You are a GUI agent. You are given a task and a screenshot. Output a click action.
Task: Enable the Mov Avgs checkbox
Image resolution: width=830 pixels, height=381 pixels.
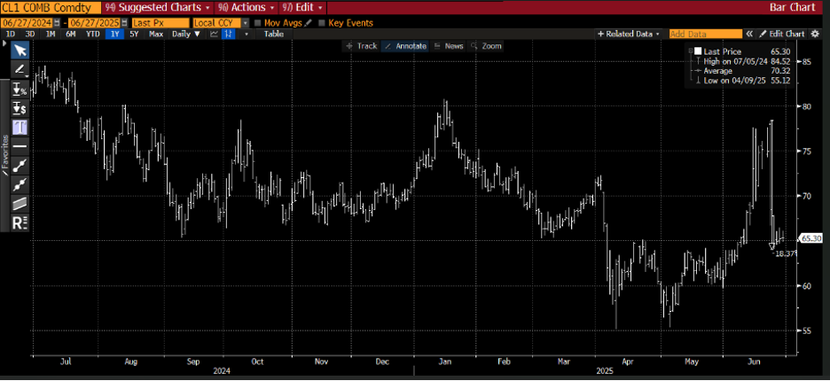pyautogui.click(x=258, y=23)
